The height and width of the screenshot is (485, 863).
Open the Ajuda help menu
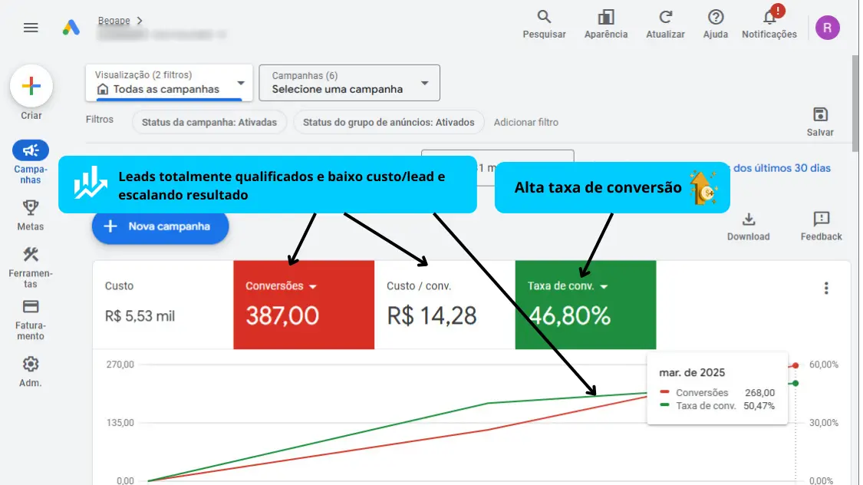click(x=715, y=24)
